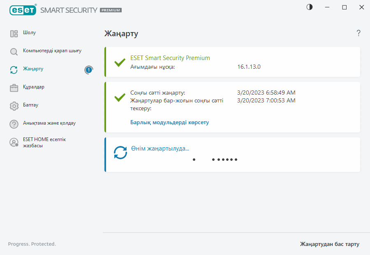
Task: Click Жаңартудан бас тарту button
Action: [x=329, y=244]
